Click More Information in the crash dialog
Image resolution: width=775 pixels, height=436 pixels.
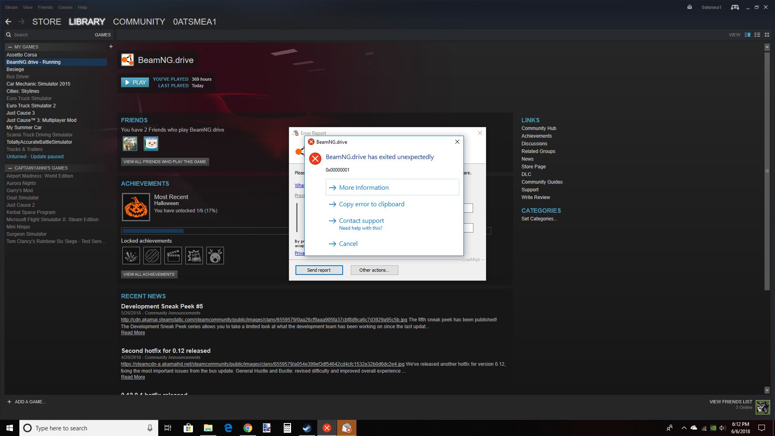click(363, 188)
